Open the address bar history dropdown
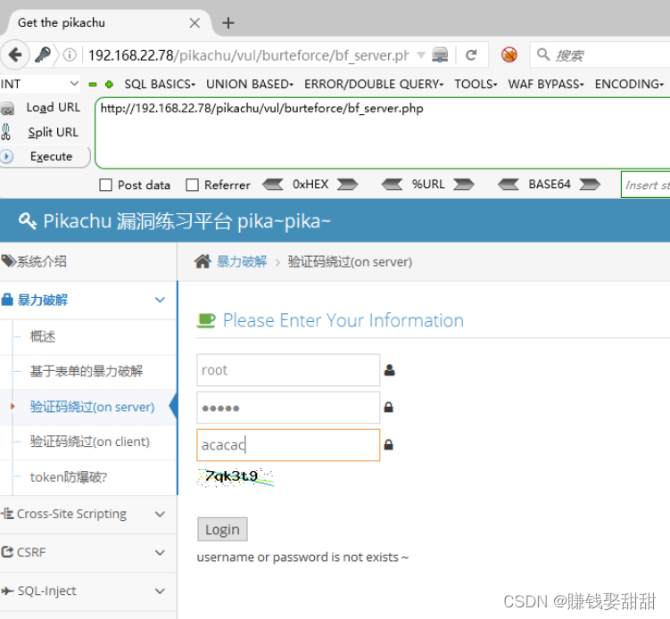 (x=421, y=55)
